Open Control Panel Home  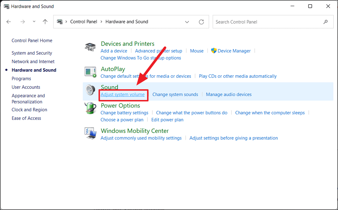tap(32, 40)
